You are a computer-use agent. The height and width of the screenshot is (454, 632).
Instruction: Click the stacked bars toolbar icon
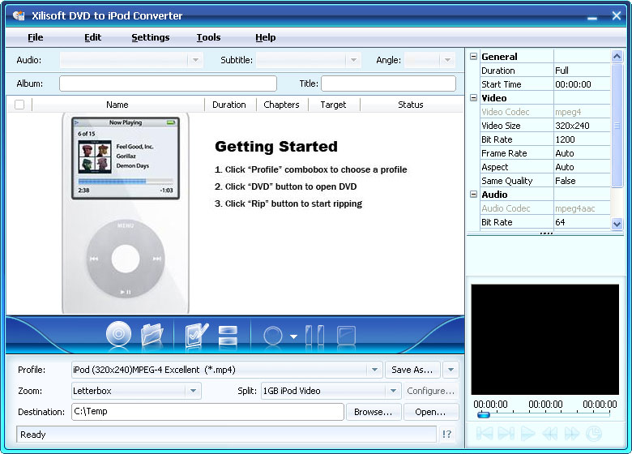pos(228,335)
